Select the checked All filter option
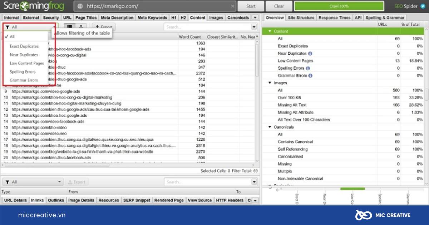The image size is (429, 225). [25, 36]
